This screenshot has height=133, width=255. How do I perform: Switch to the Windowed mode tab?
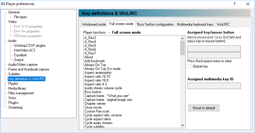pos(94,24)
